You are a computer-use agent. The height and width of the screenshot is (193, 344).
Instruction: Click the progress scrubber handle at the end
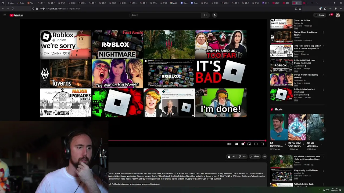click(266, 140)
